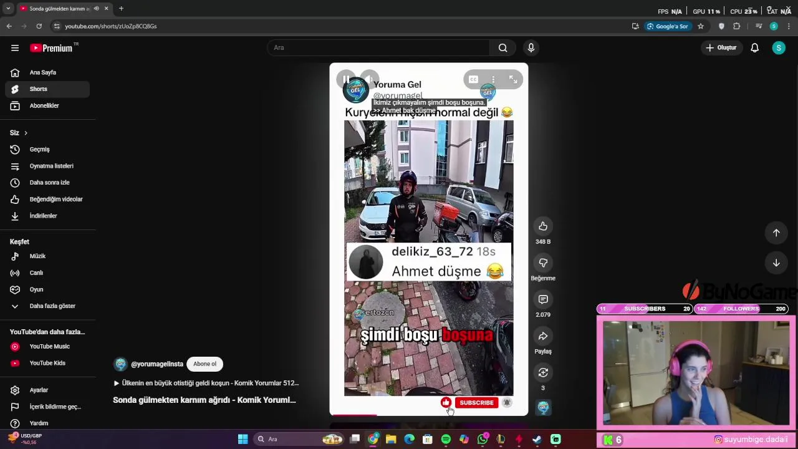Open Ayarlar settings
This screenshot has width=798, height=449.
(x=47, y=390)
